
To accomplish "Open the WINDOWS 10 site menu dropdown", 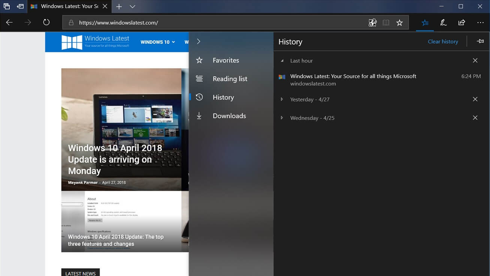I will point(158,42).
